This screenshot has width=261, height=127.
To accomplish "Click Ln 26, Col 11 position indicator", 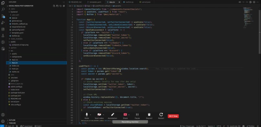I will (201, 126).
